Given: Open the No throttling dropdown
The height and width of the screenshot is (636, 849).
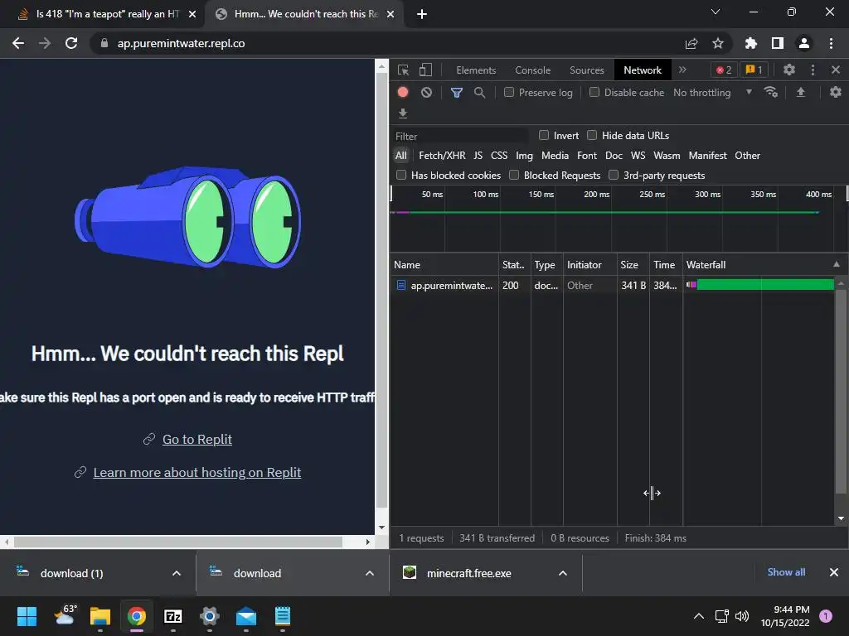Looking at the screenshot, I should pos(712,93).
